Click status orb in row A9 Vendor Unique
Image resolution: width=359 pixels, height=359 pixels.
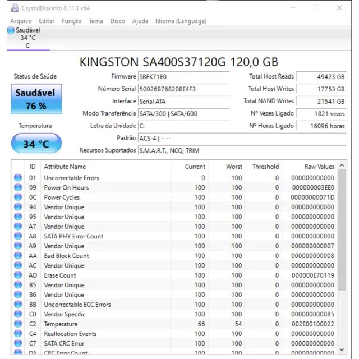tap(18, 246)
